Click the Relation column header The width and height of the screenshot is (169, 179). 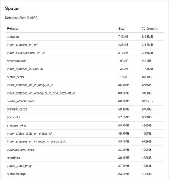coord(13,29)
